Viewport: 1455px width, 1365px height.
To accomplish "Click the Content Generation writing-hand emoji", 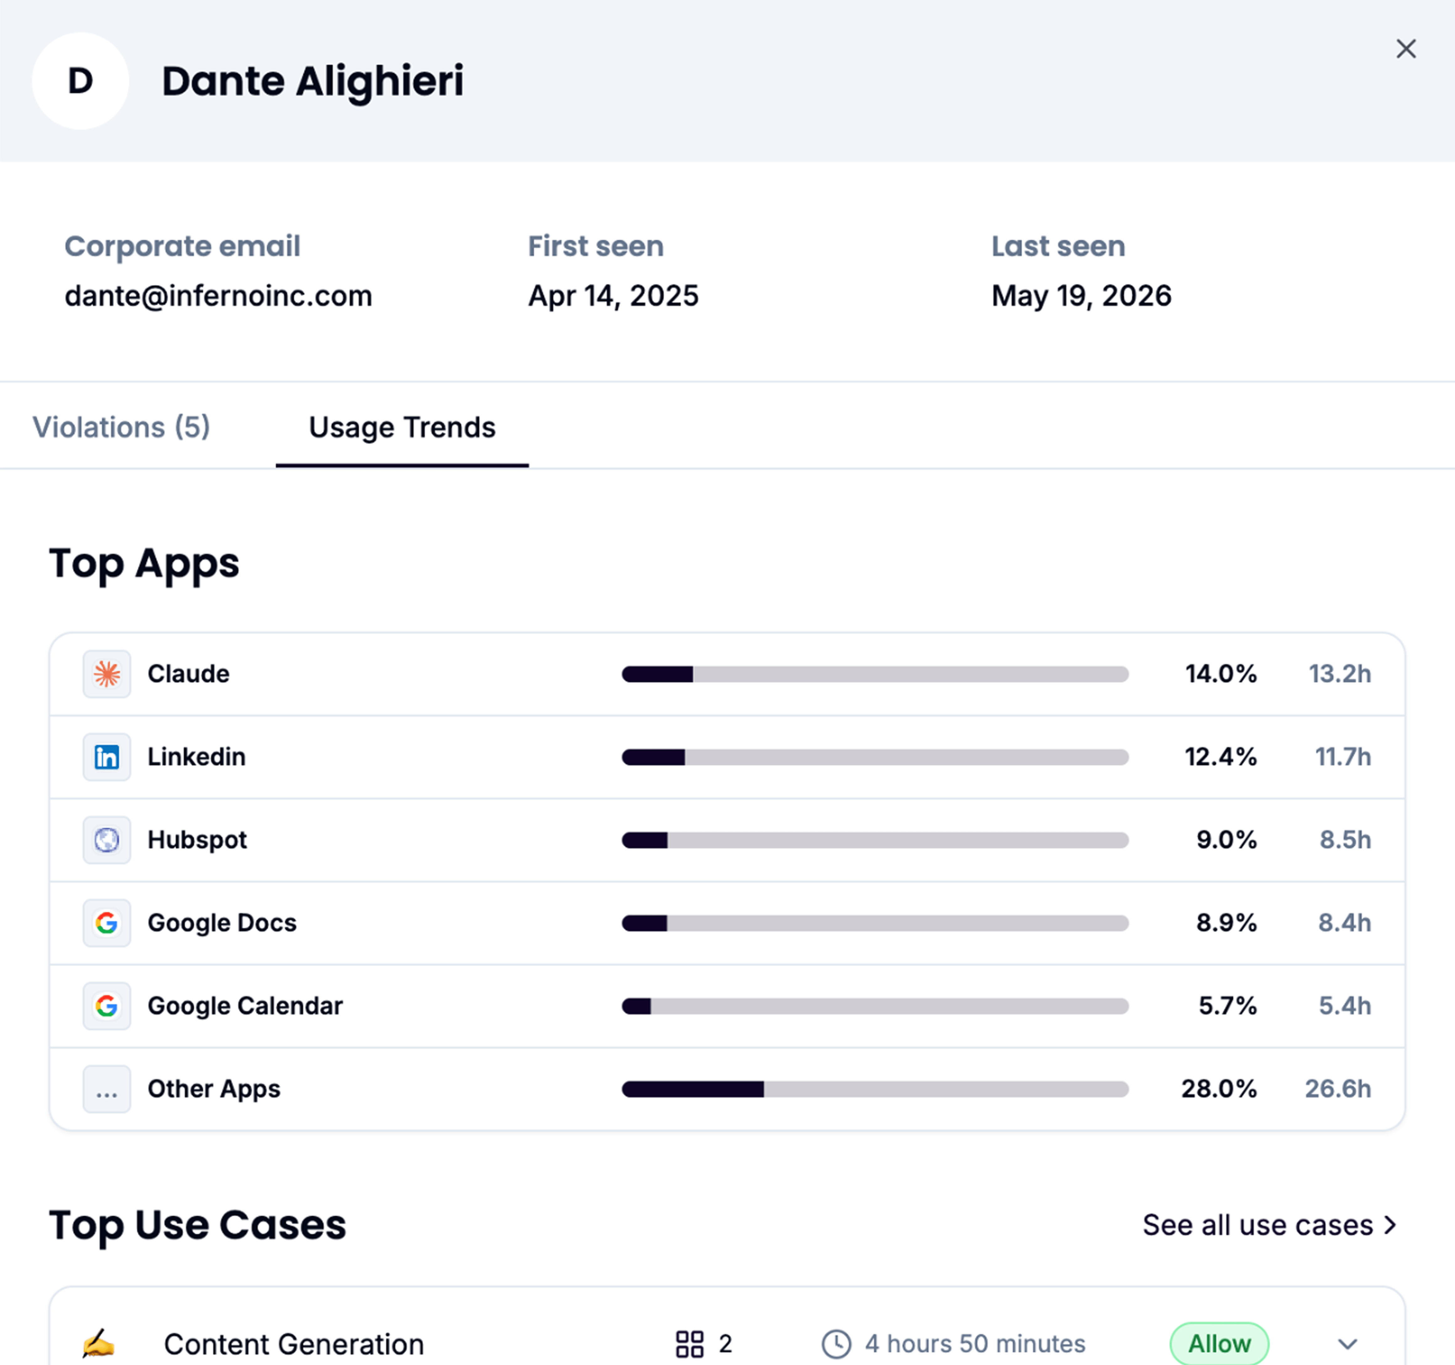I will 98,1344.
